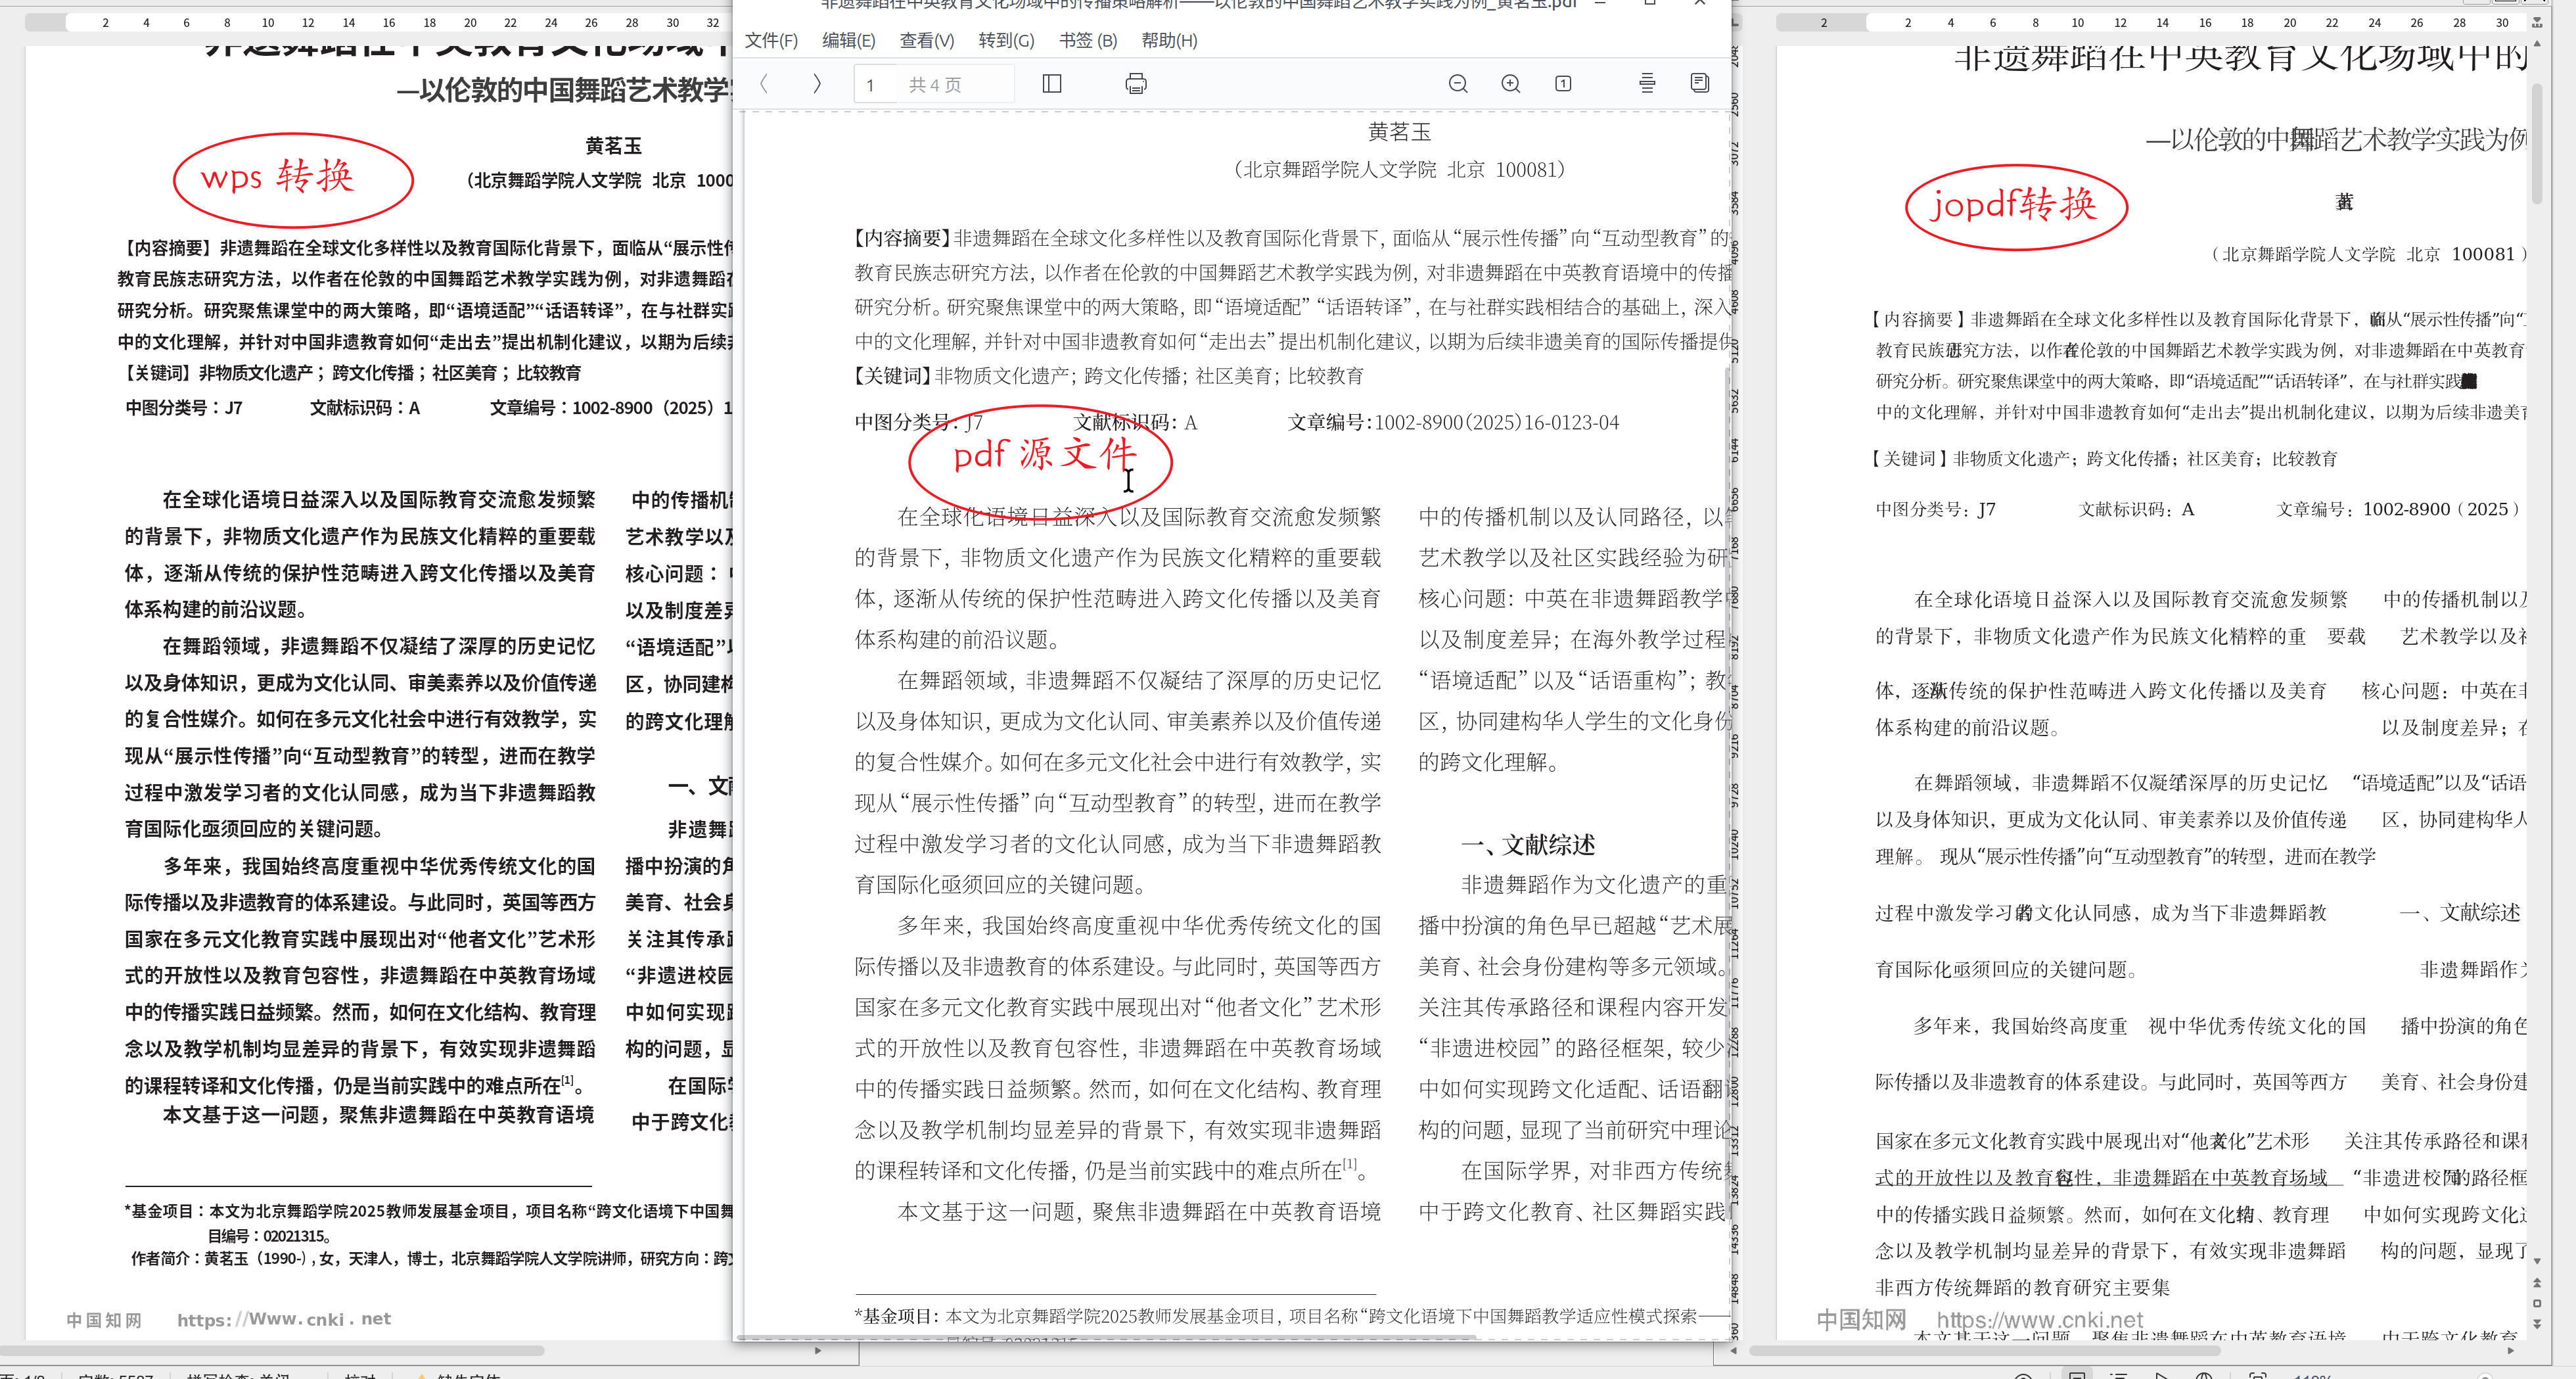Screen dimensions: 2576x1379
Task: Click the print icon in PDF toolbar
Action: 1135,84
